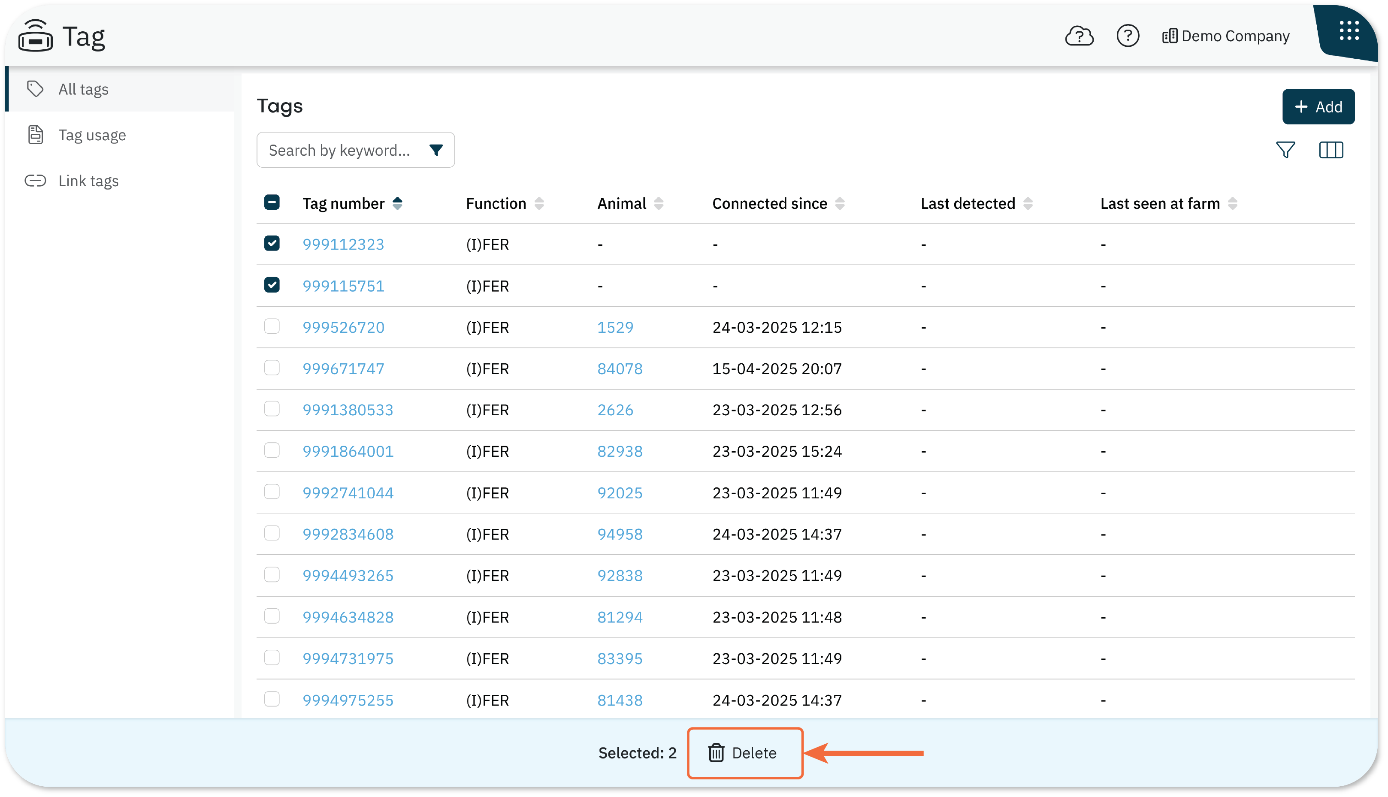Open tag number 999115751 link
Viewport: 1388px width, 797px height.
pos(343,286)
